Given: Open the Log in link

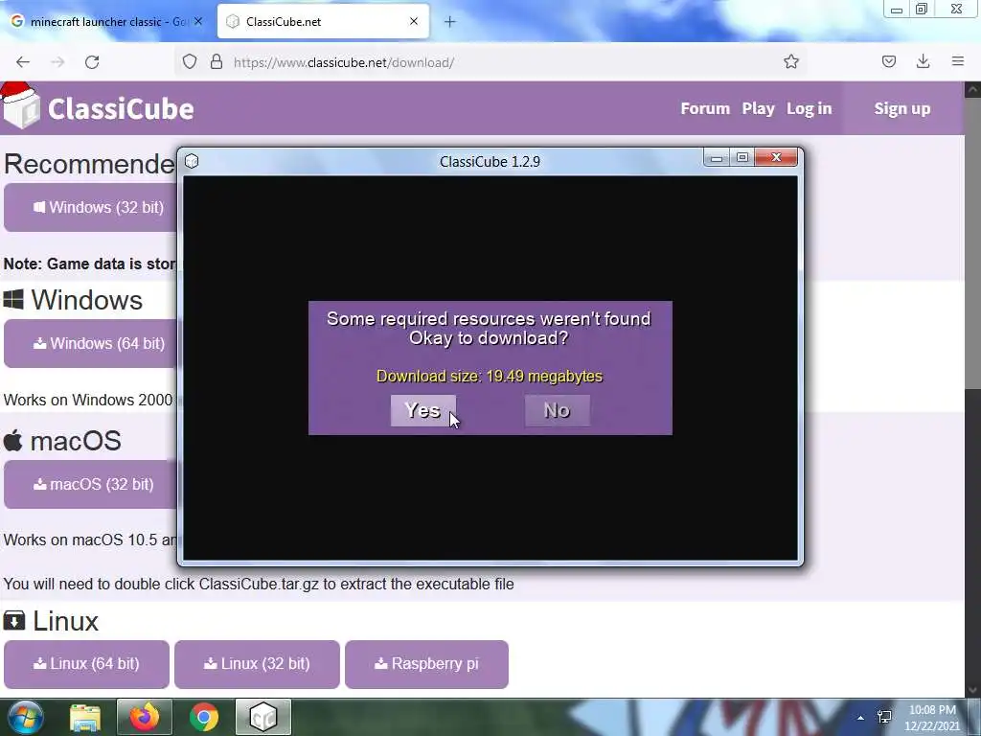Looking at the screenshot, I should [809, 108].
